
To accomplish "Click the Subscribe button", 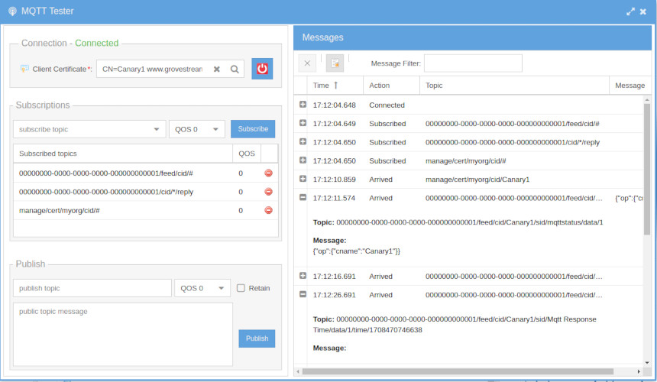I will (253, 129).
